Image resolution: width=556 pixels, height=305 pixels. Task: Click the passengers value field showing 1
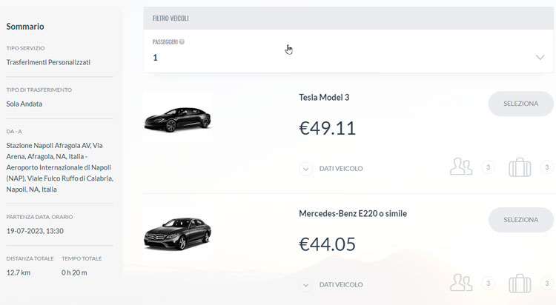point(348,58)
